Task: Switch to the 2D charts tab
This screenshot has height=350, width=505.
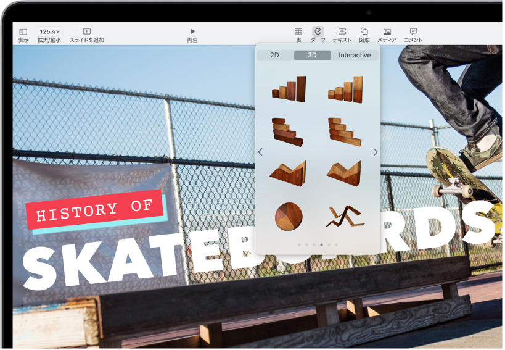Action: pos(275,55)
